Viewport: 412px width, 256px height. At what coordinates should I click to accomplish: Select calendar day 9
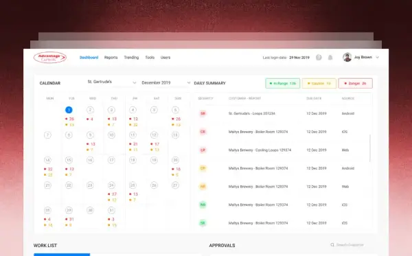(x=90, y=135)
